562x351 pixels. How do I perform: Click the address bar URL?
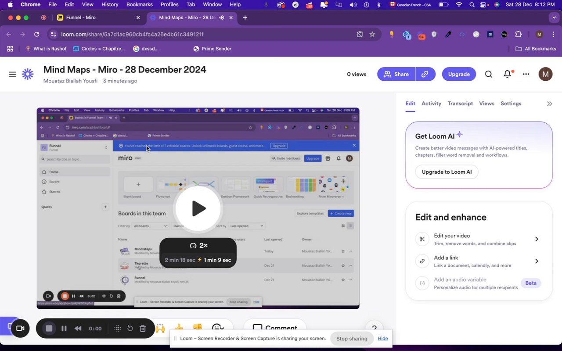tap(132, 34)
